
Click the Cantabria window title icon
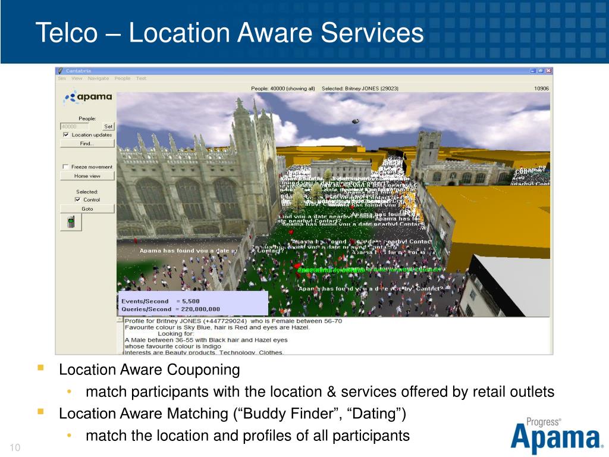point(60,71)
